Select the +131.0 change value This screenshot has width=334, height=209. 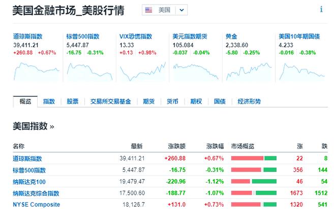176,204
